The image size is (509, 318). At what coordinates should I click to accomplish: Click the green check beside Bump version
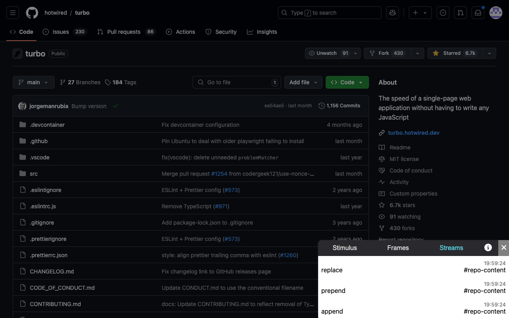(x=115, y=106)
